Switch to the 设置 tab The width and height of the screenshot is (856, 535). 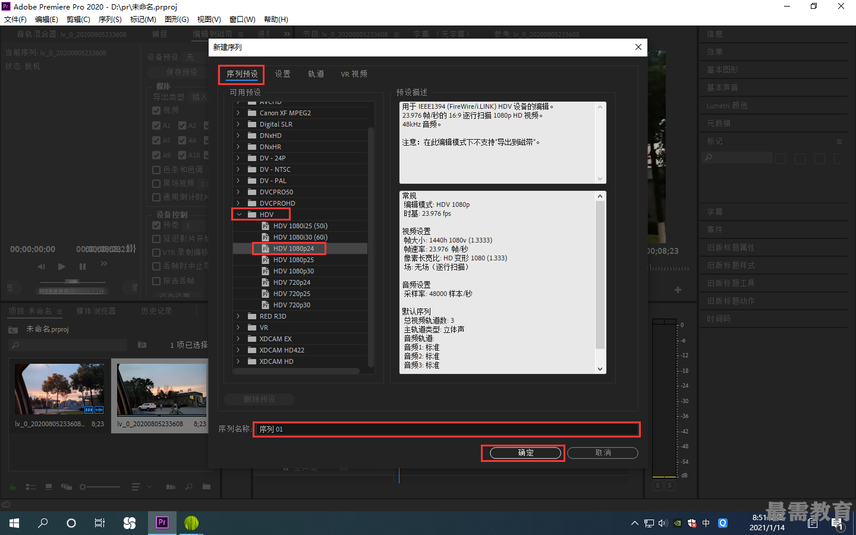click(282, 74)
